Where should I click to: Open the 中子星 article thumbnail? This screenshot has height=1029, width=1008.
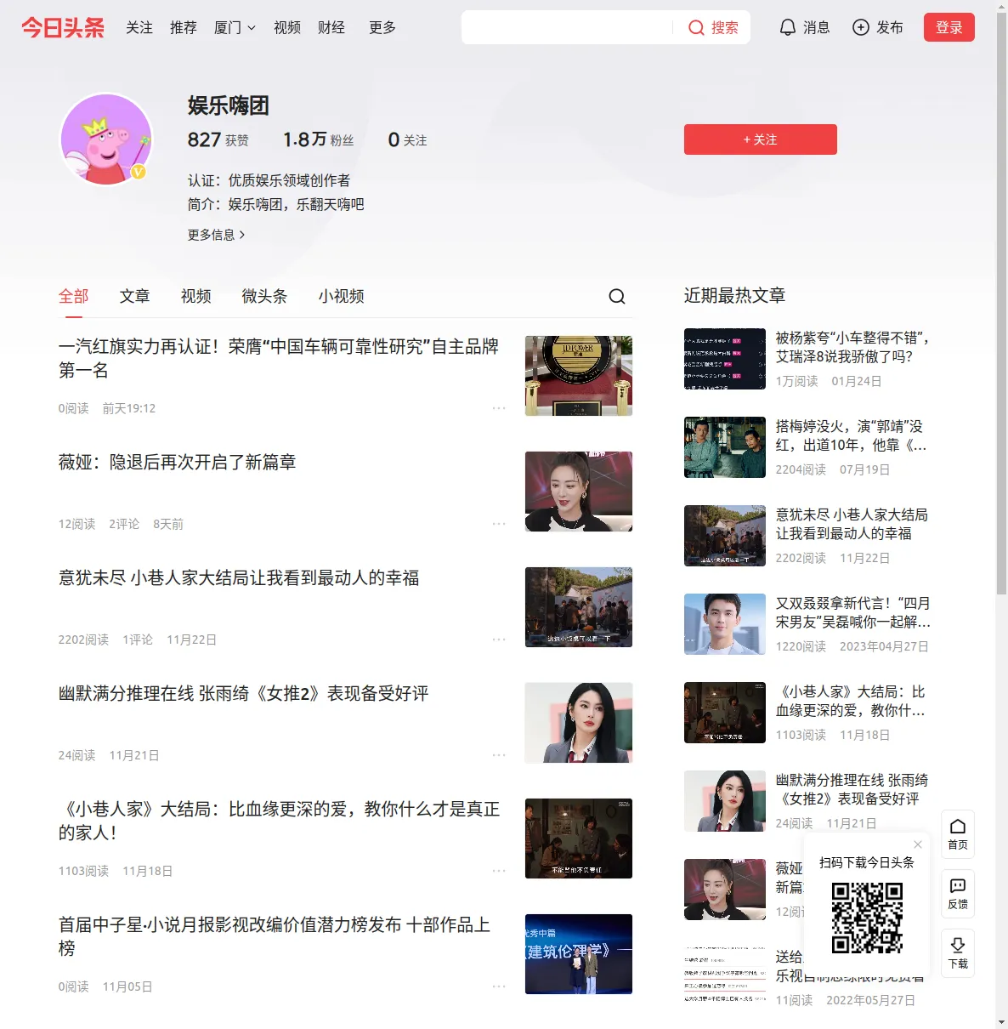pyautogui.click(x=579, y=954)
